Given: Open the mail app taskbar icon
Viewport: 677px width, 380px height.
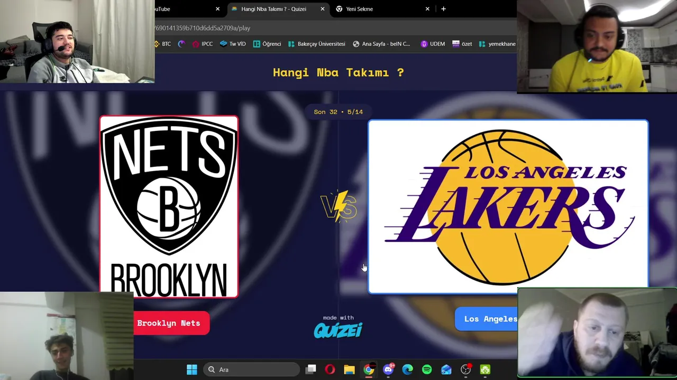Looking at the screenshot, I should pyautogui.click(x=446, y=369).
